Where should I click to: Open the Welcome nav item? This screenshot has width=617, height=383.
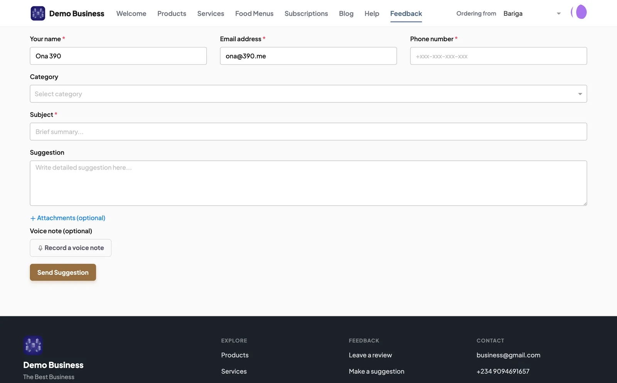coord(131,13)
